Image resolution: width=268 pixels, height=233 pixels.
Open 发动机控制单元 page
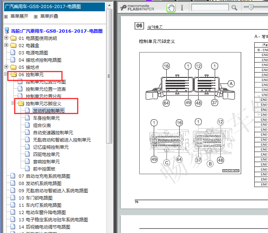(x=49, y=111)
